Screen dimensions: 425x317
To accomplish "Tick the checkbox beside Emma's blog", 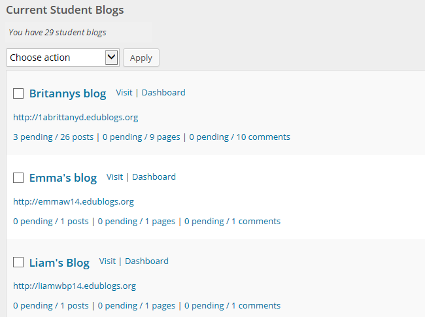I will pos(18,178).
